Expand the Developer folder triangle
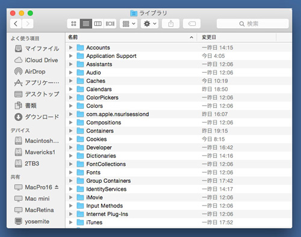The width and height of the screenshot is (301, 237). point(70,147)
